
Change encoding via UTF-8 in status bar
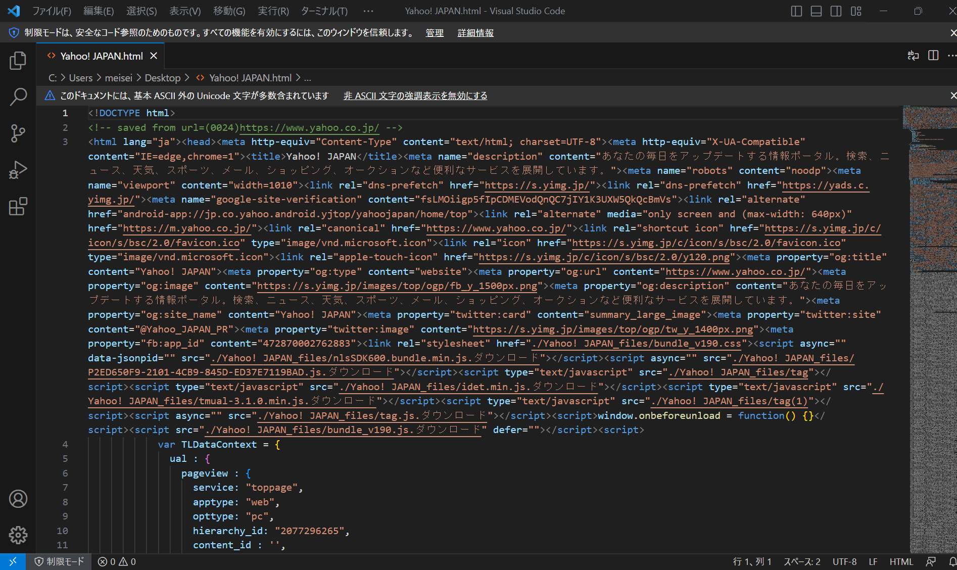click(844, 561)
